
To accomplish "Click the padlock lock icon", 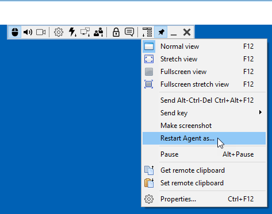I will tap(116, 32).
